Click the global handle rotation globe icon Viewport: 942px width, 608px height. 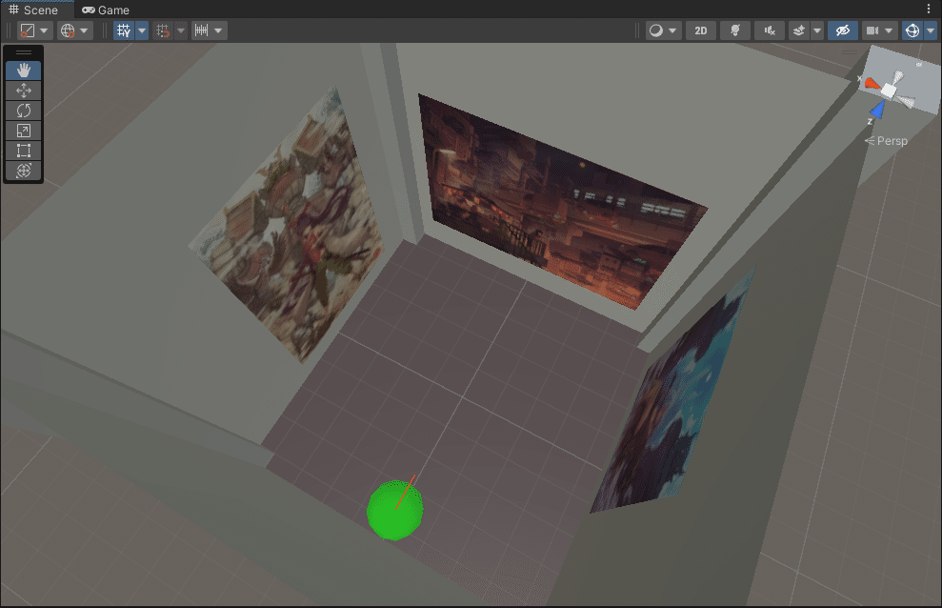pos(68,30)
